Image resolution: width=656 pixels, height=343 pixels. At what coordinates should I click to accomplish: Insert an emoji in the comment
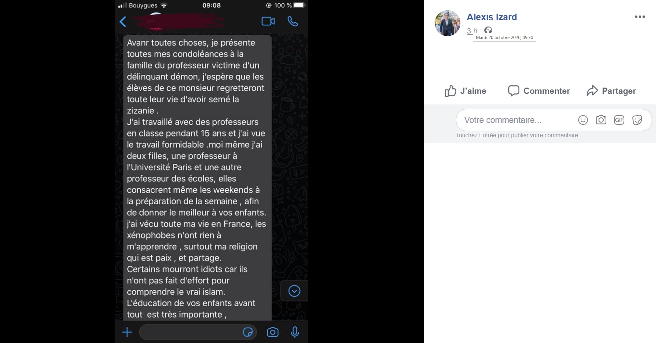coord(583,120)
